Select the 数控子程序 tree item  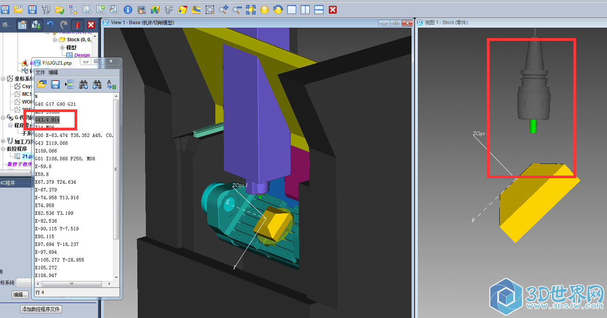click(x=19, y=164)
